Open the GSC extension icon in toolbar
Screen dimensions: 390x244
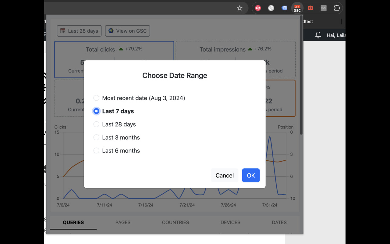tap(297, 8)
